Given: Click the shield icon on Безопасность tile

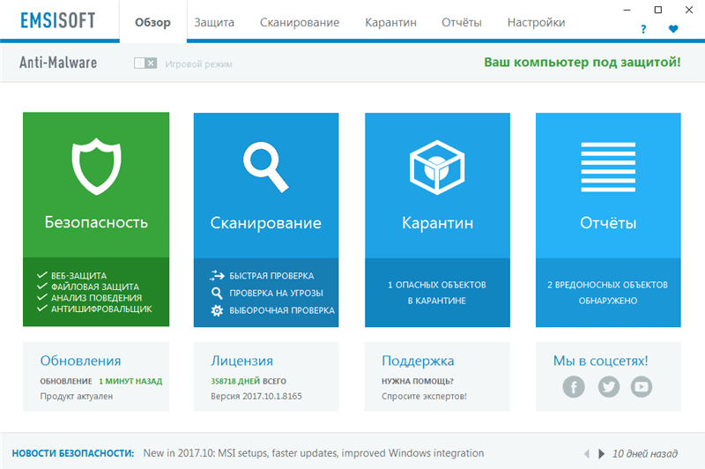Looking at the screenshot, I should coord(96,167).
